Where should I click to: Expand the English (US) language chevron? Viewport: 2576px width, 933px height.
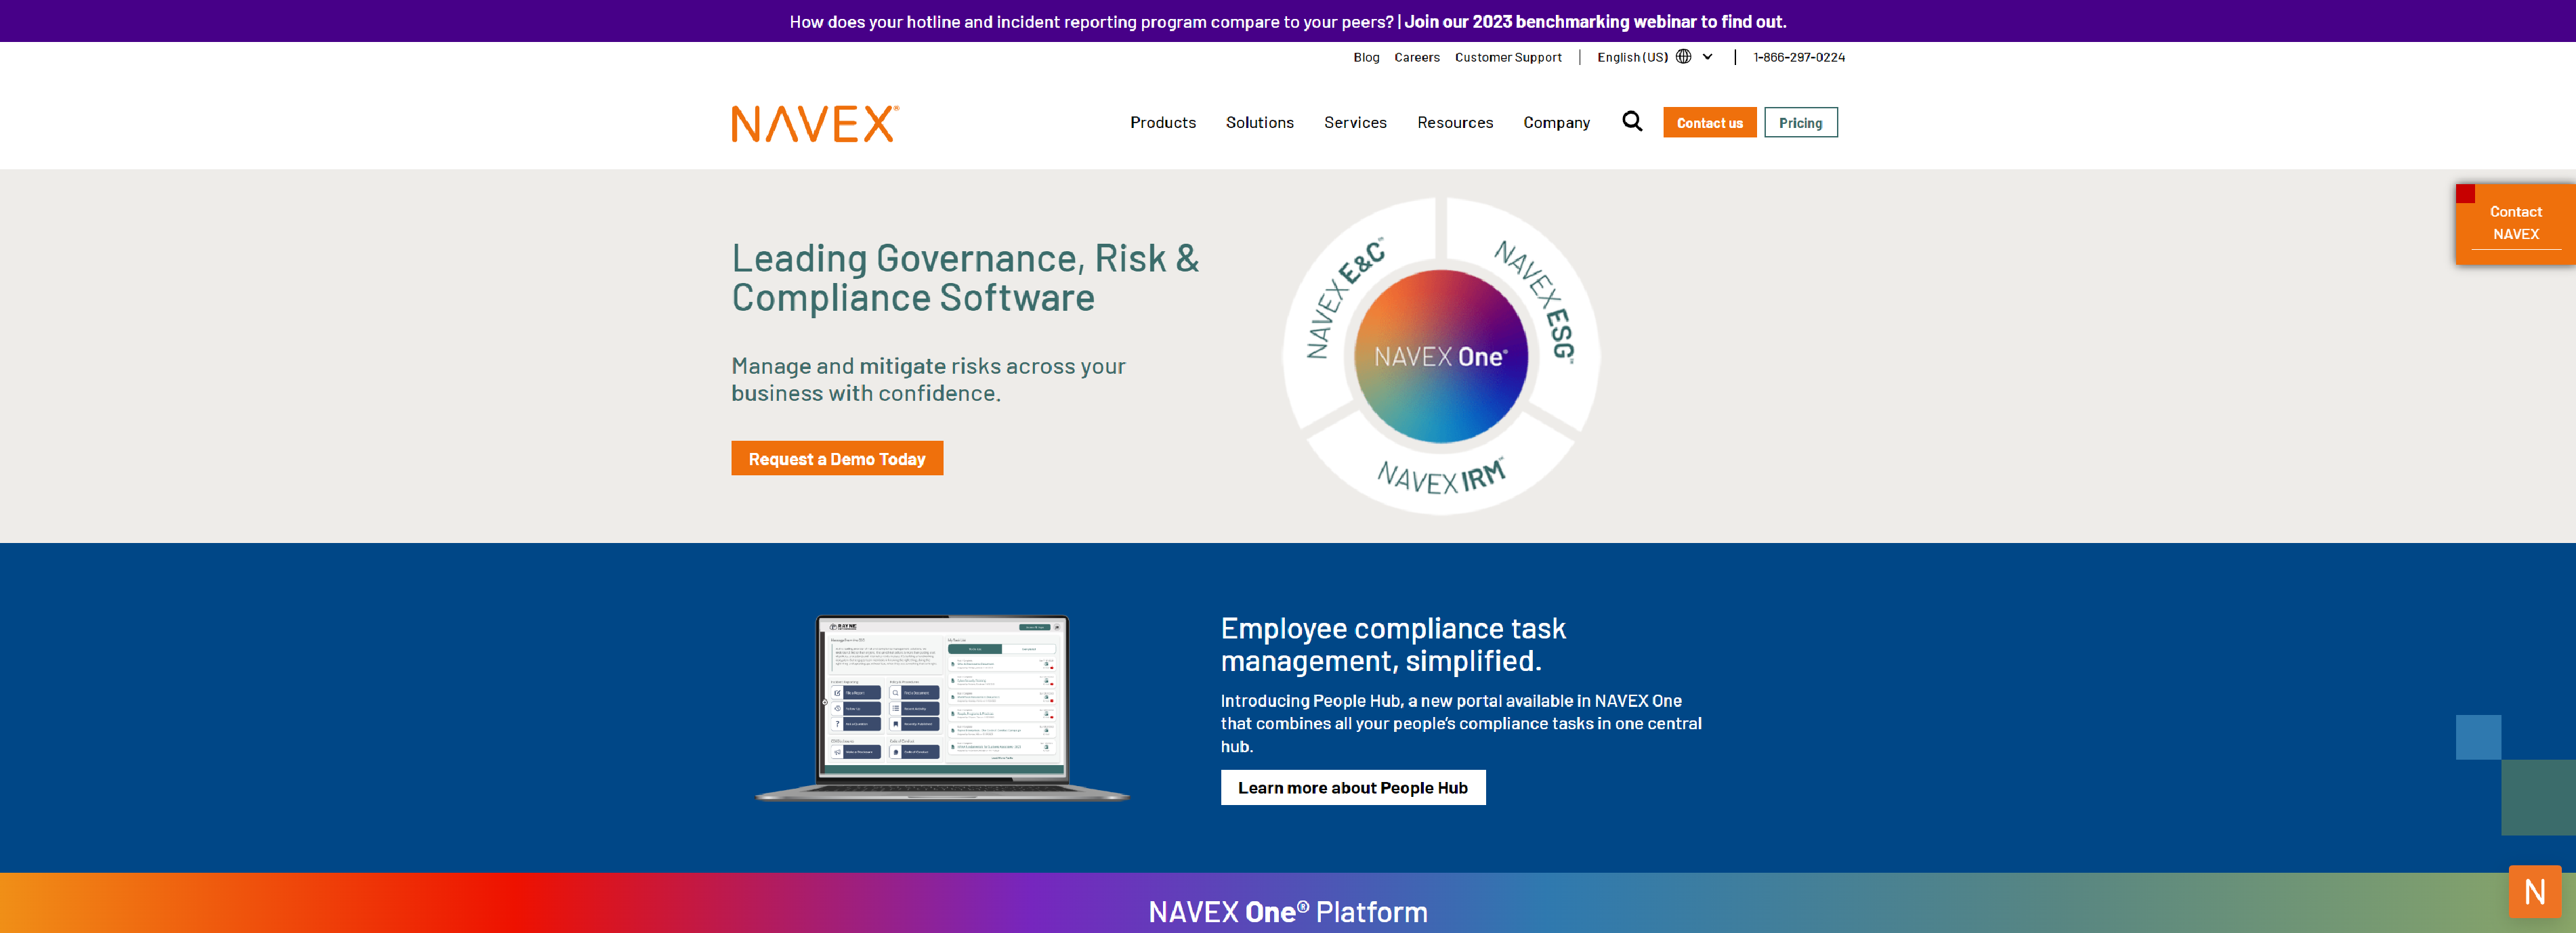coord(1708,57)
